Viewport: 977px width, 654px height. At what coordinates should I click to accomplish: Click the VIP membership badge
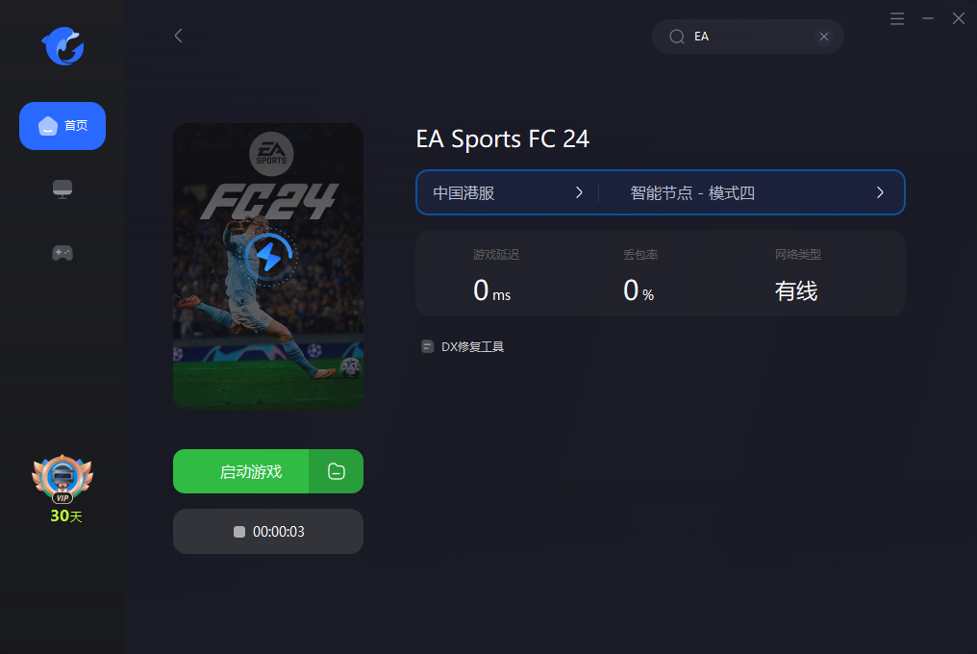(61, 477)
